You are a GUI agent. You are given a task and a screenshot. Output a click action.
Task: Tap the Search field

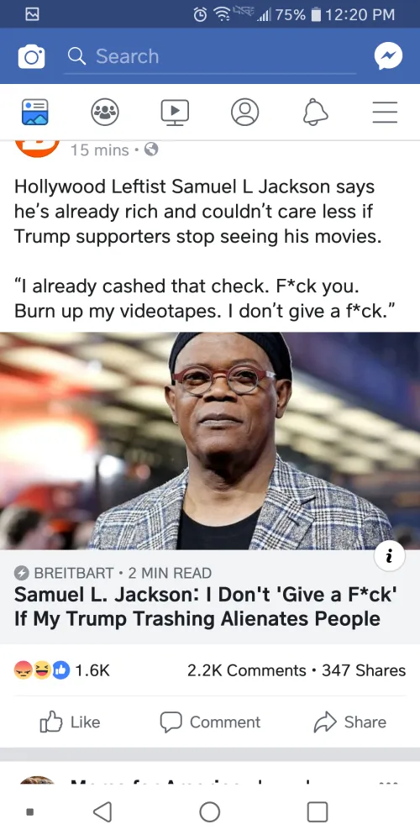[x=210, y=57]
